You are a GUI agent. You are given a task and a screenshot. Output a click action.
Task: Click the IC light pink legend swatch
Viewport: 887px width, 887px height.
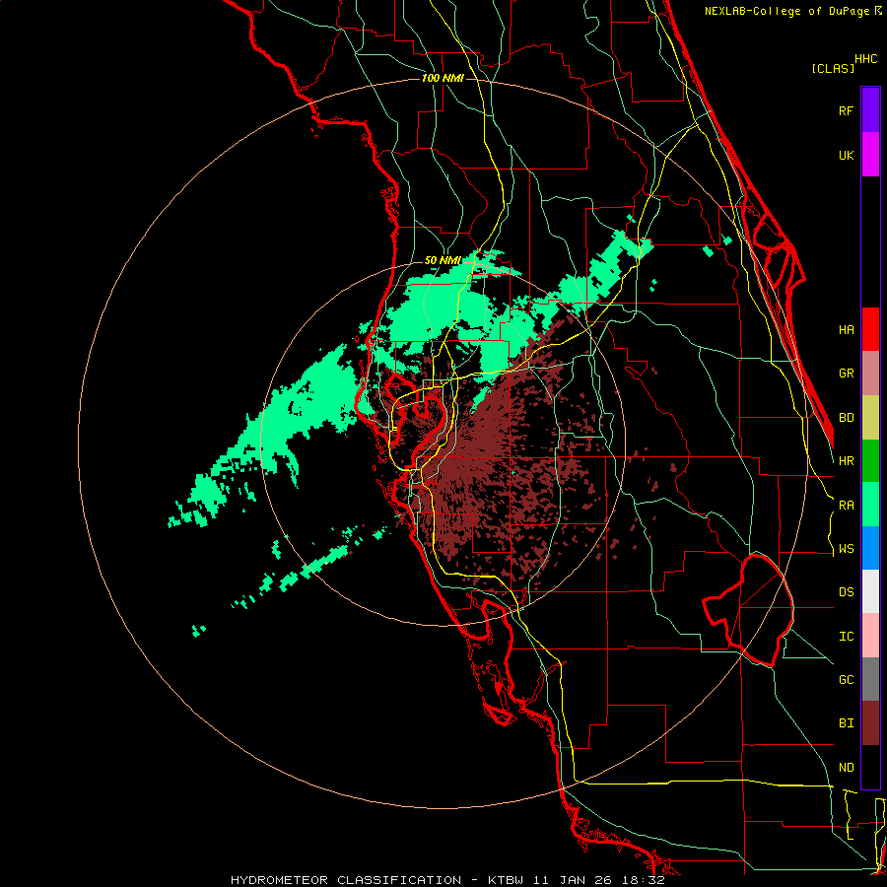(x=870, y=636)
